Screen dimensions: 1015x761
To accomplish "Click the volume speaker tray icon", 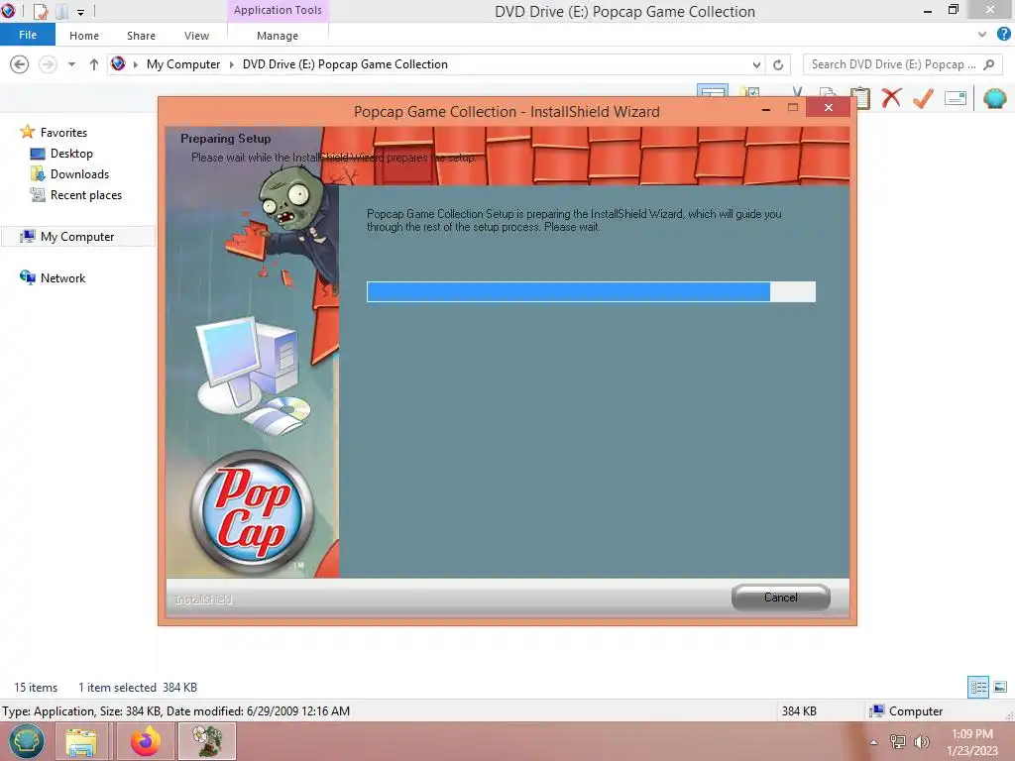I will (921, 741).
